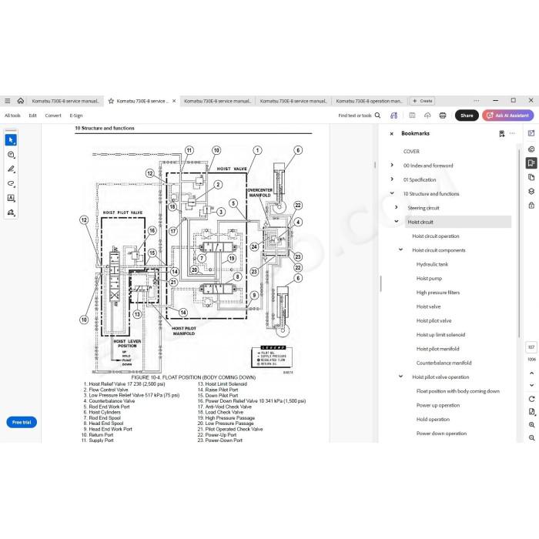Open the E-Sign menu
The width and height of the screenshot is (539, 539).
(76, 115)
